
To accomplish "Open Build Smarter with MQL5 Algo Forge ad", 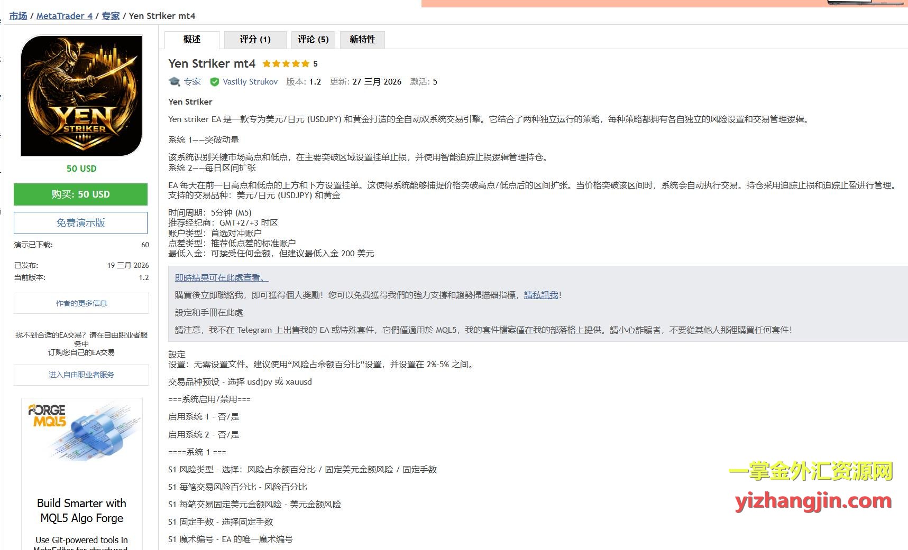I will pyautogui.click(x=81, y=510).
